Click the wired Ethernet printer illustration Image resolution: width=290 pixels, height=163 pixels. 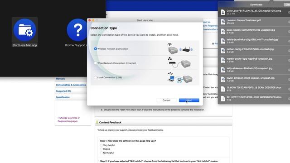pos(179,63)
